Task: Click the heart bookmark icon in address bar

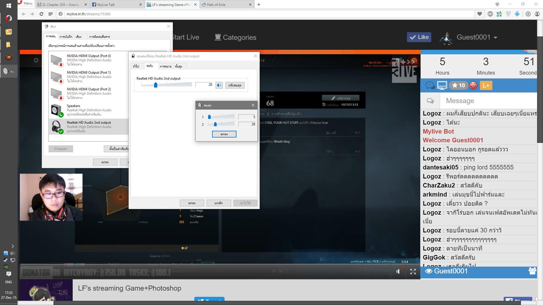Action: 480,14
